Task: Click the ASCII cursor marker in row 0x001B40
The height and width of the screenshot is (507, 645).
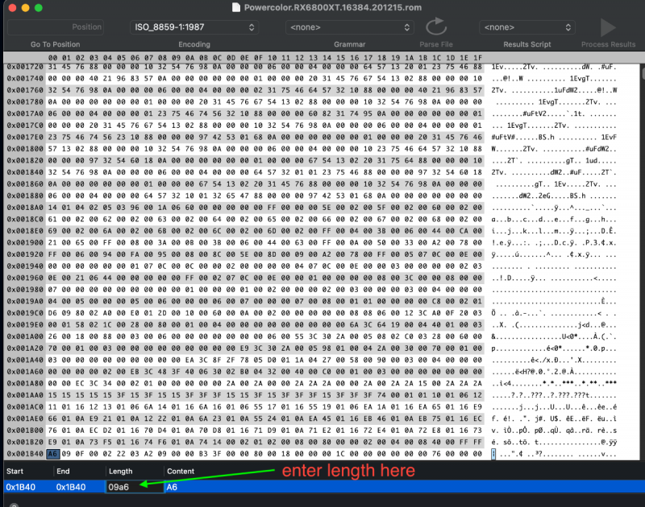Action: tap(493, 454)
